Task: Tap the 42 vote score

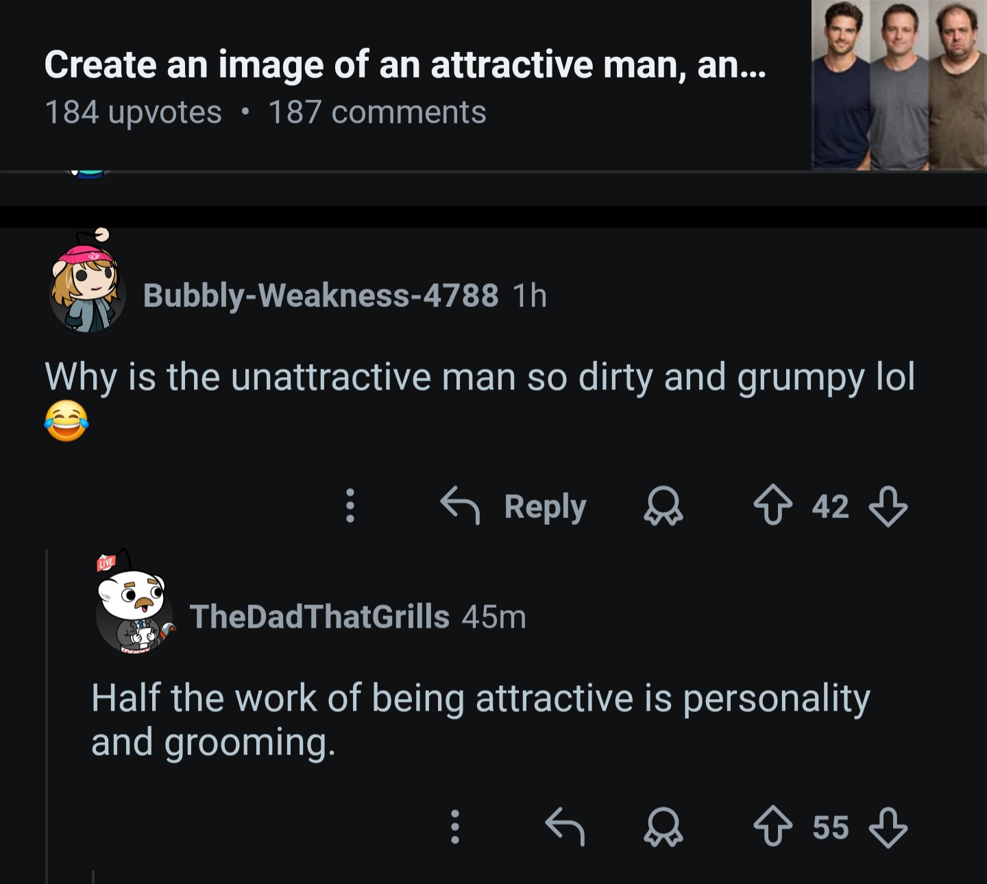Action: point(830,506)
